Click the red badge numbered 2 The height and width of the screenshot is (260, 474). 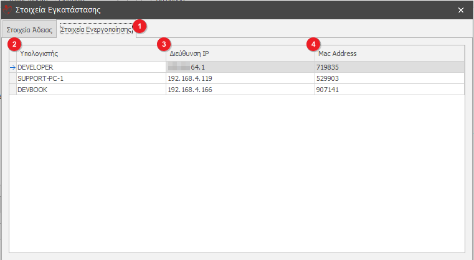[14, 45]
